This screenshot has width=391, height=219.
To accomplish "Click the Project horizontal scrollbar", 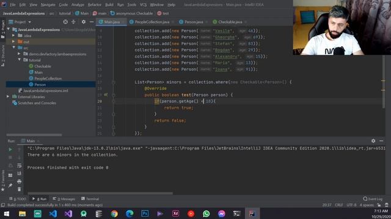I will (x=34, y=135).
